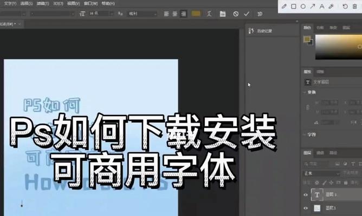Switch to the 通道 tab
This screenshot has height=216, width=362.
[x=320, y=153]
